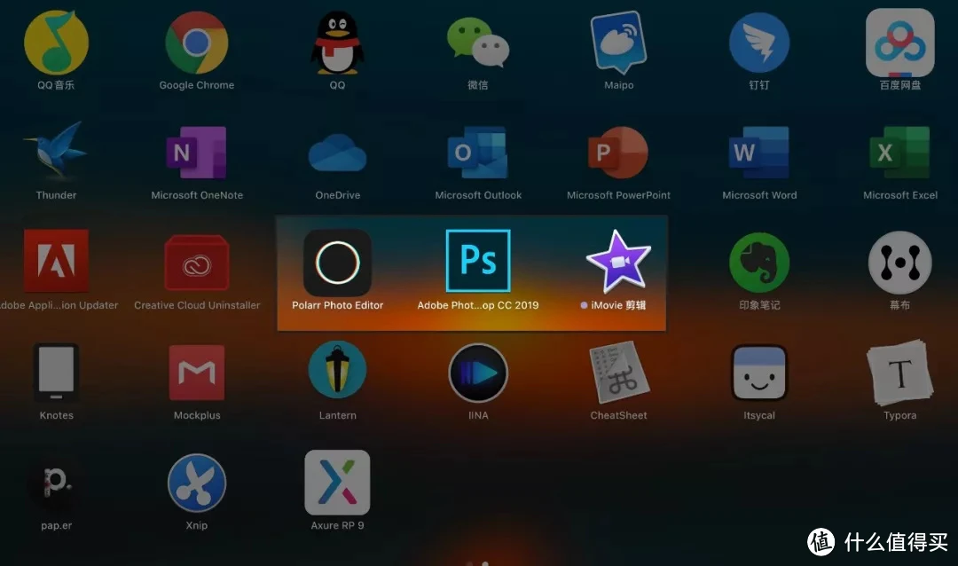Launch the Thunder download app
Image resolution: width=958 pixels, height=566 pixels.
(56, 152)
